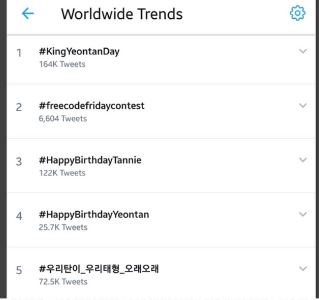Viewport: 319px width, 300px height.
Task: Open the #HappyBirthdayYeontan hashtag
Action: click(94, 215)
